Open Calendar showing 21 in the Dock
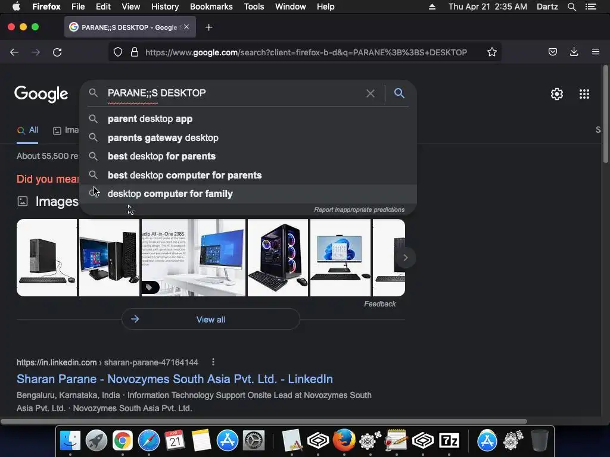Viewport: 610px width, 457px height. coord(175,441)
